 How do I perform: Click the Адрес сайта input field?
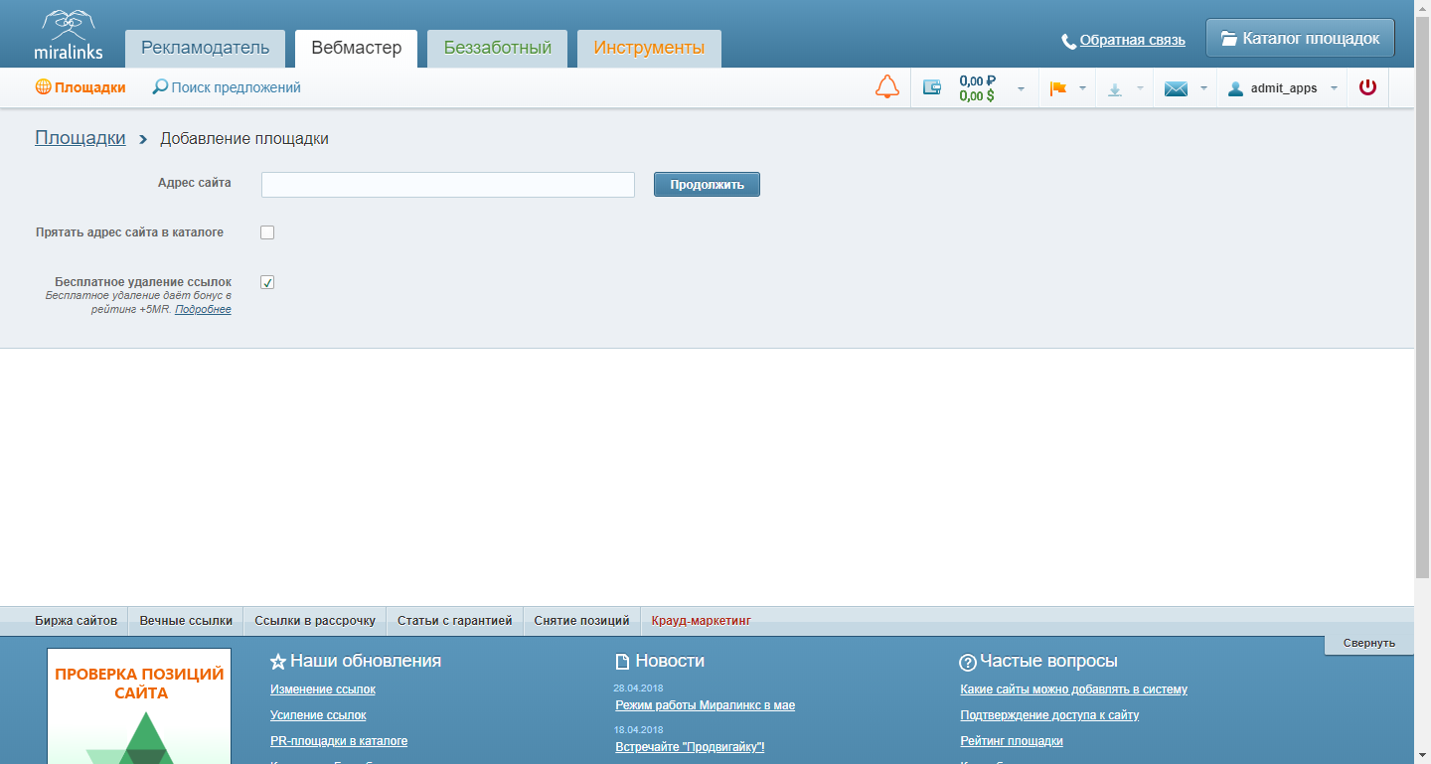(447, 185)
